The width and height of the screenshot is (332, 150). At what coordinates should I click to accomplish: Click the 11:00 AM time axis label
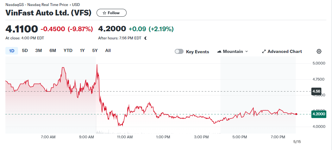tap(125, 137)
